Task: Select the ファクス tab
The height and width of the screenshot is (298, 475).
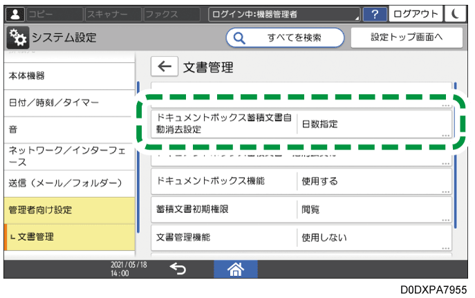Action: click(x=171, y=15)
